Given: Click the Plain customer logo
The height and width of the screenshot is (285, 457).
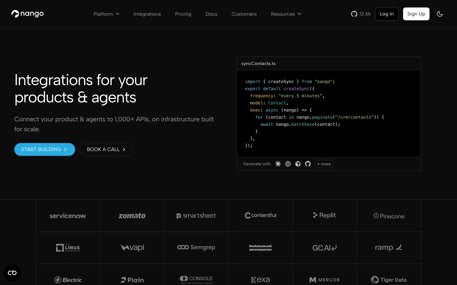Looking at the screenshot, I should [132, 280].
